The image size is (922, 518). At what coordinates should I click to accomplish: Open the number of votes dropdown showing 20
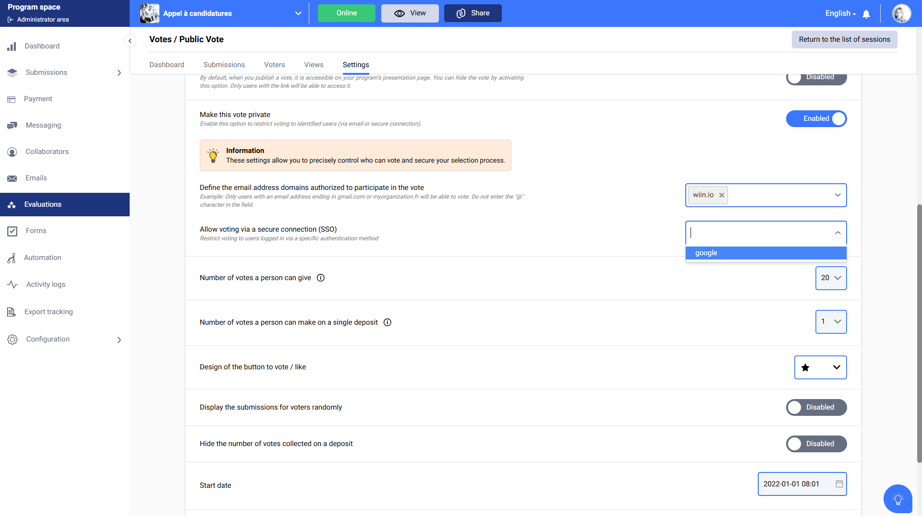pos(831,278)
